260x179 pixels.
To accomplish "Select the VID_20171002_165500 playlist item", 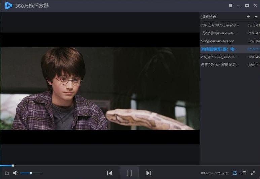I will coord(230,57).
